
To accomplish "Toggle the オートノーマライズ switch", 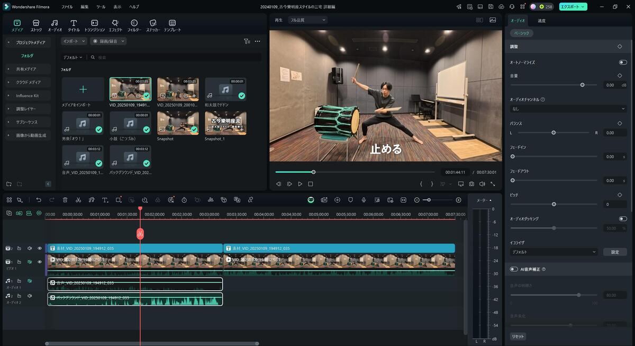I will click(623, 63).
